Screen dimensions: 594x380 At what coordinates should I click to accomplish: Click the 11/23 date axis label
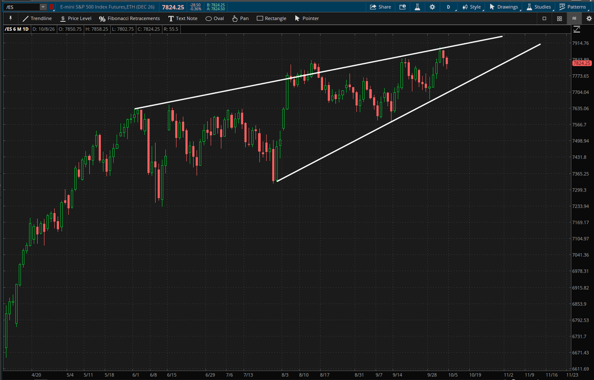pos(572,375)
